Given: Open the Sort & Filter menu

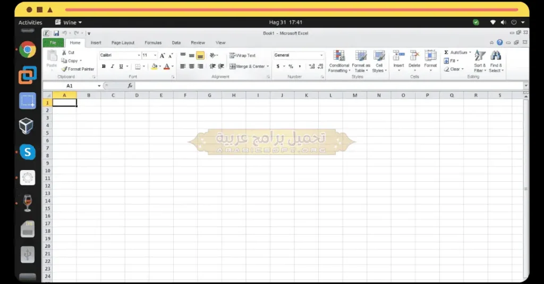Looking at the screenshot, I should pos(480,61).
